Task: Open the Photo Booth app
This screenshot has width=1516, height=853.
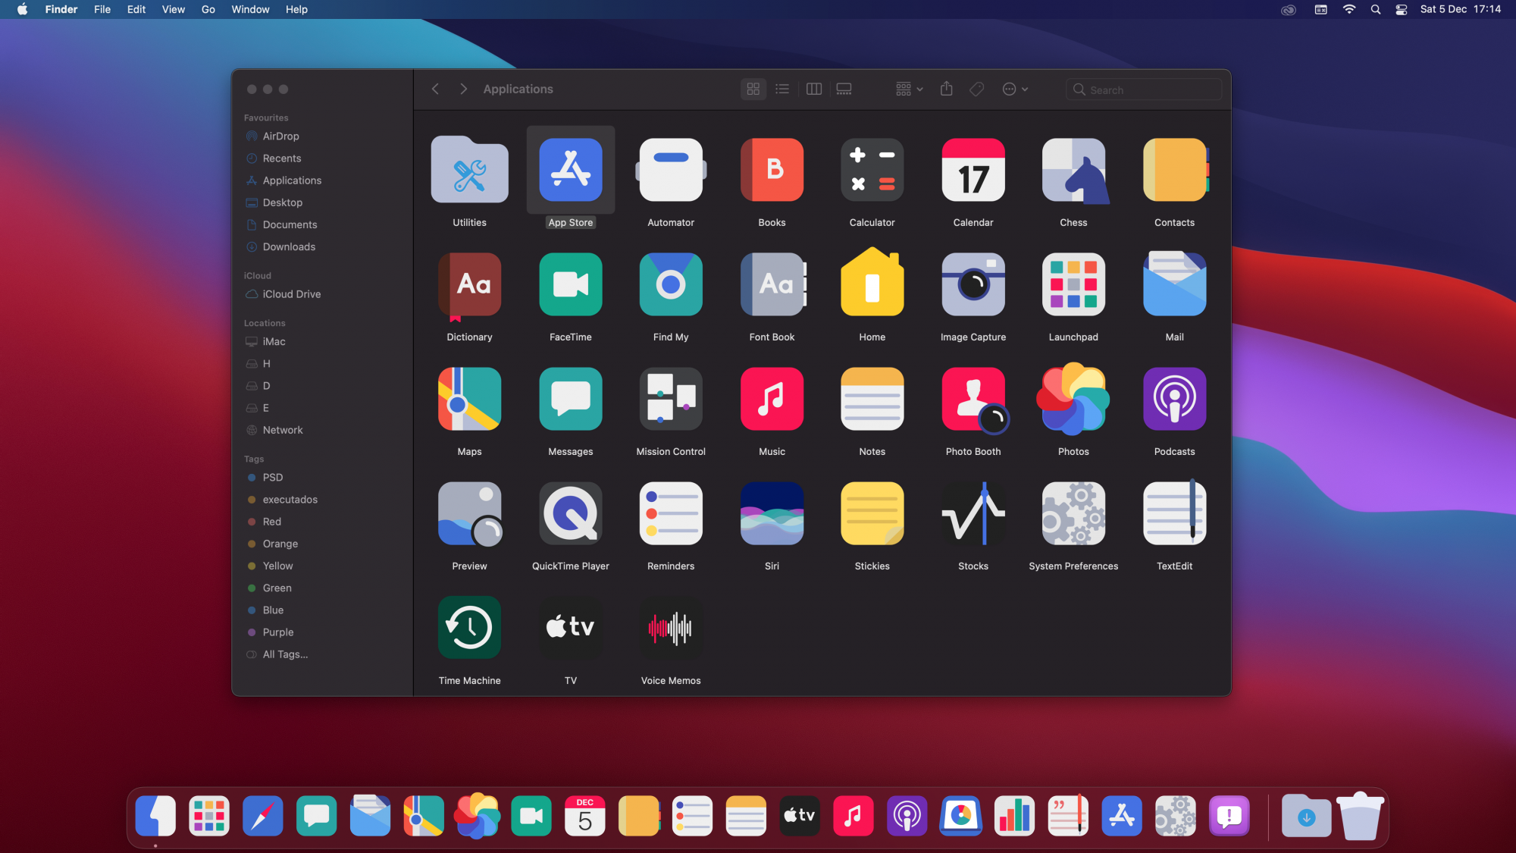Action: point(973,400)
